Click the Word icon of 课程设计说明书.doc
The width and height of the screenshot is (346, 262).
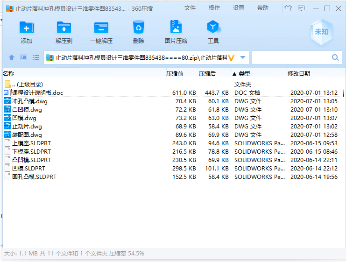(7, 93)
